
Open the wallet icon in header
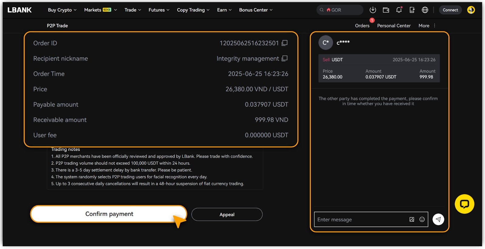(x=386, y=10)
